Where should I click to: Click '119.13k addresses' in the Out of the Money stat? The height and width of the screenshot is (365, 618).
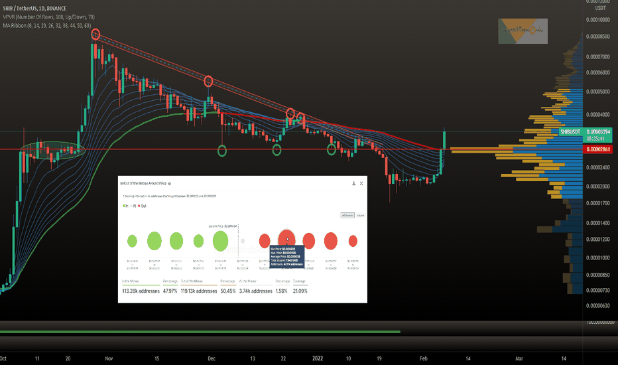point(199,291)
